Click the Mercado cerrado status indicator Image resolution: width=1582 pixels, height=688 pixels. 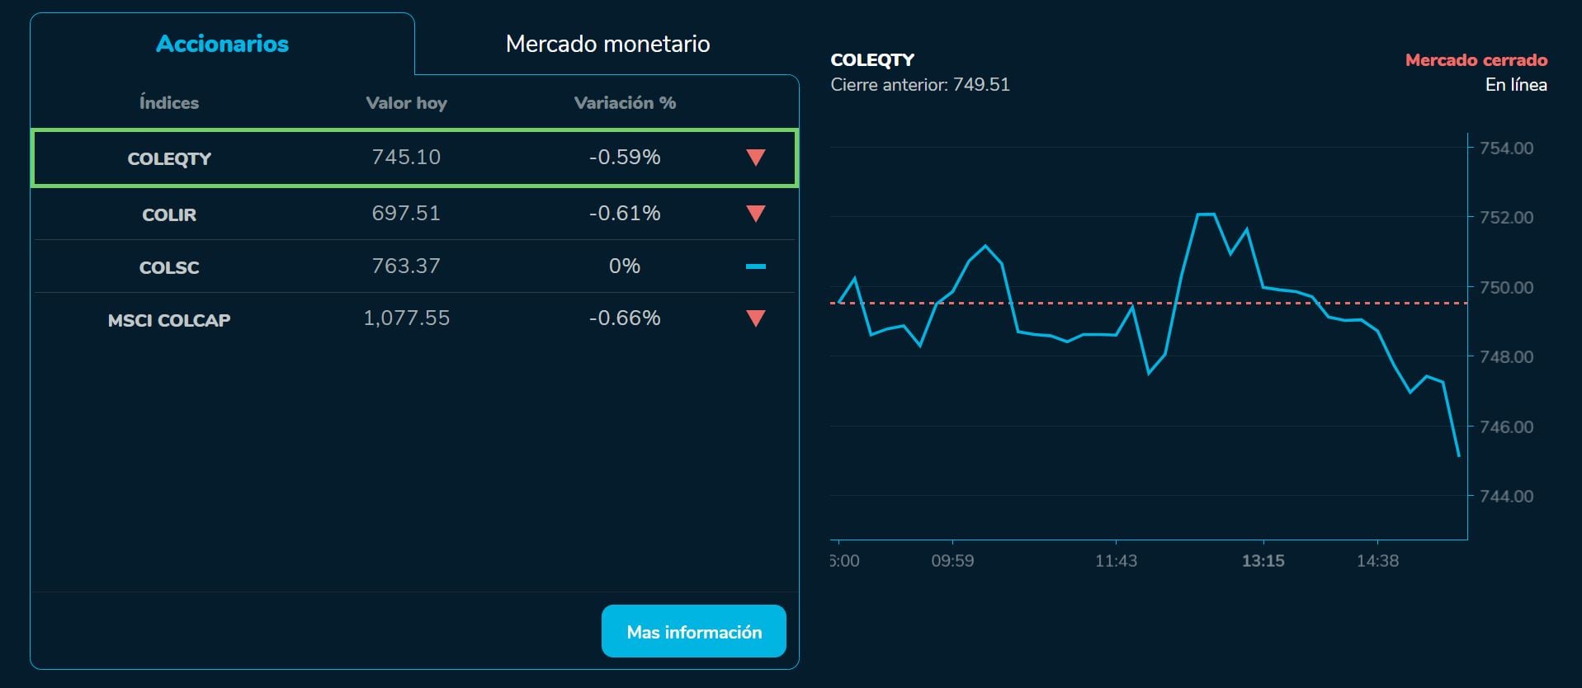click(1474, 59)
